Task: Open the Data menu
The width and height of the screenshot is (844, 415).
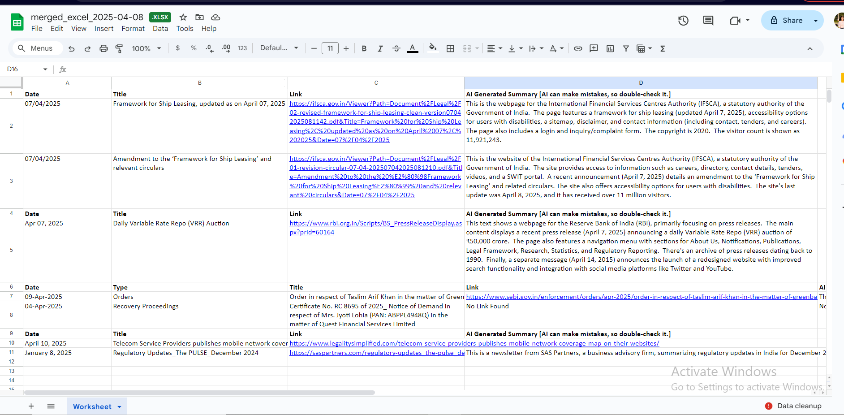Action: pyautogui.click(x=160, y=29)
